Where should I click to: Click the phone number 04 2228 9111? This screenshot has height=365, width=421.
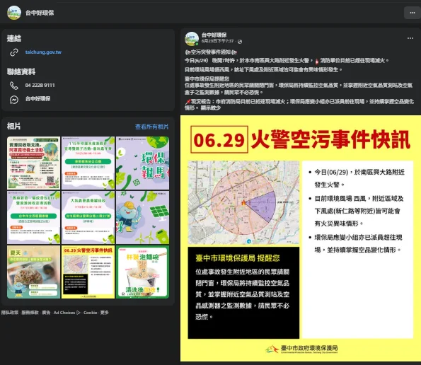(40, 86)
